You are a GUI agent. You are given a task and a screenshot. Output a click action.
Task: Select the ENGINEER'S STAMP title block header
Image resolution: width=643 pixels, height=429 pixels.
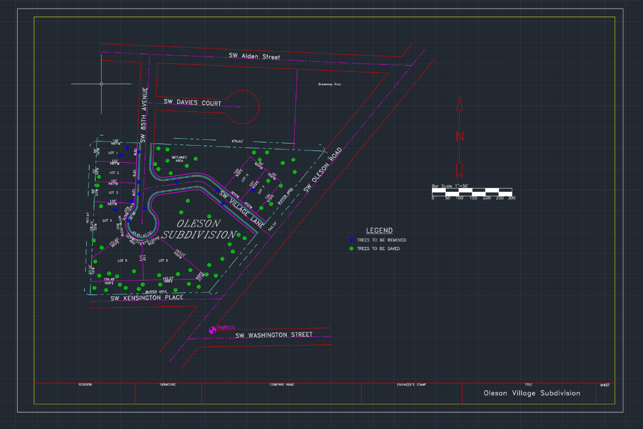(x=412, y=385)
